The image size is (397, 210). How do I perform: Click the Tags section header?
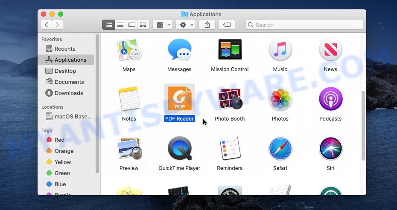[x=47, y=130]
